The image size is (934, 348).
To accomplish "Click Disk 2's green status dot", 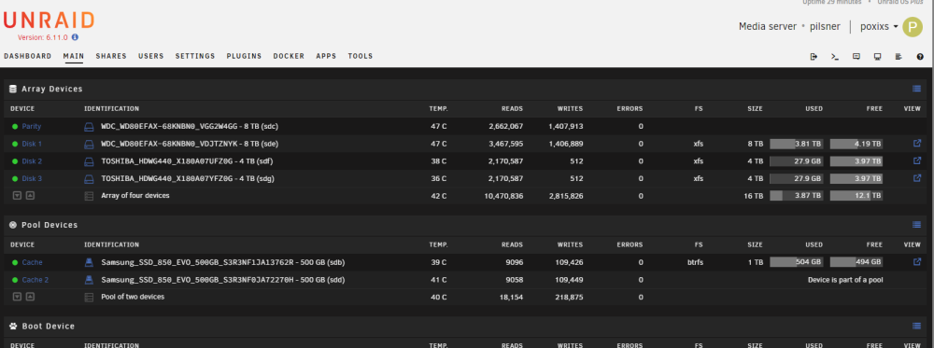I will point(15,161).
